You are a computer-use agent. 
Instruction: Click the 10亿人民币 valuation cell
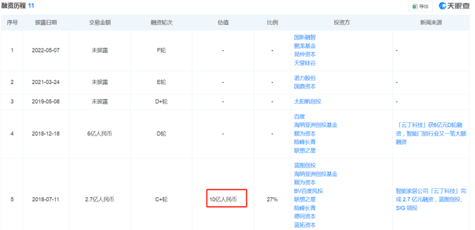click(x=223, y=200)
